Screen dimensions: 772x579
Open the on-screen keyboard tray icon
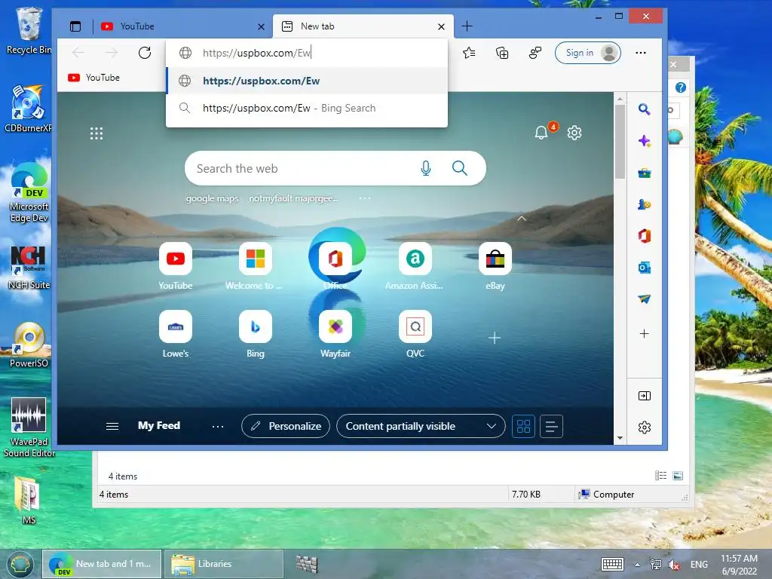click(x=612, y=564)
